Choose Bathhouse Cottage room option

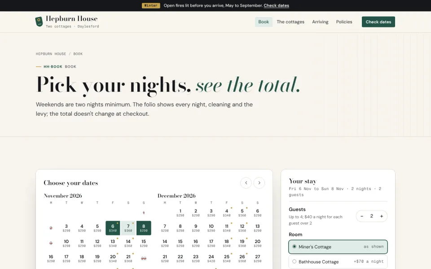point(338,261)
